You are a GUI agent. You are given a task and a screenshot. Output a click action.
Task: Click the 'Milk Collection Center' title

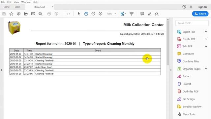pos(143,25)
